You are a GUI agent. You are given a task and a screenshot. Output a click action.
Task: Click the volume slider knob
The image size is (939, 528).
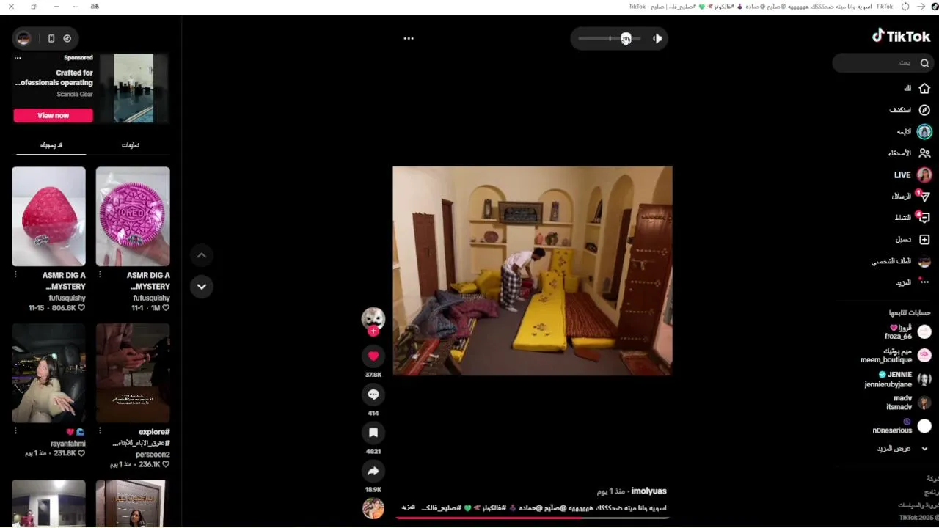(x=626, y=38)
